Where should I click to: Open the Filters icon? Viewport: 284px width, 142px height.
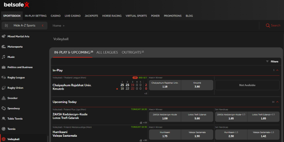tap(267, 61)
